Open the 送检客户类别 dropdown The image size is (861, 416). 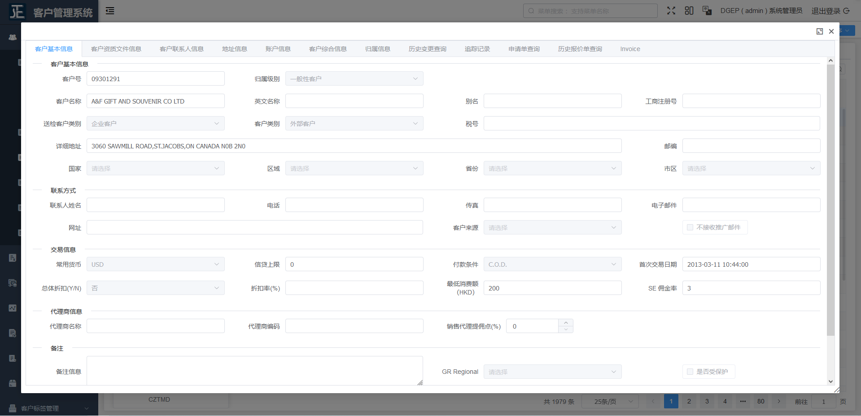click(x=156, y=123)
